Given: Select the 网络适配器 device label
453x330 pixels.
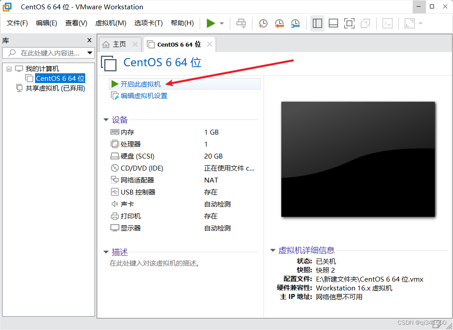Looking at the screenshot, I should (137, 180).
